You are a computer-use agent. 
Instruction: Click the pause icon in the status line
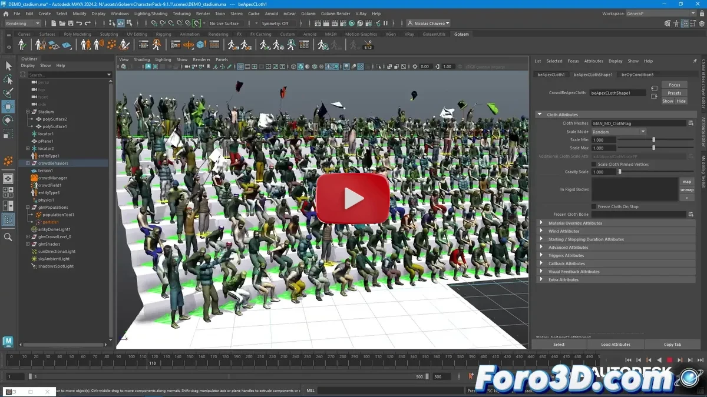pos(386,24)
